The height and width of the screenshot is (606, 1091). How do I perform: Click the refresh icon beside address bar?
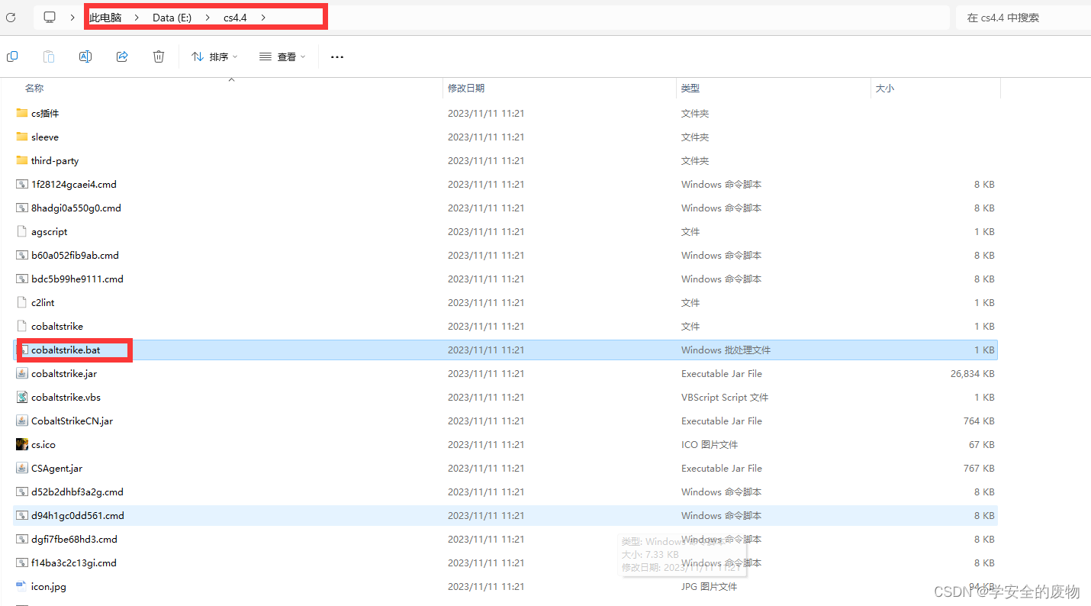11,17
